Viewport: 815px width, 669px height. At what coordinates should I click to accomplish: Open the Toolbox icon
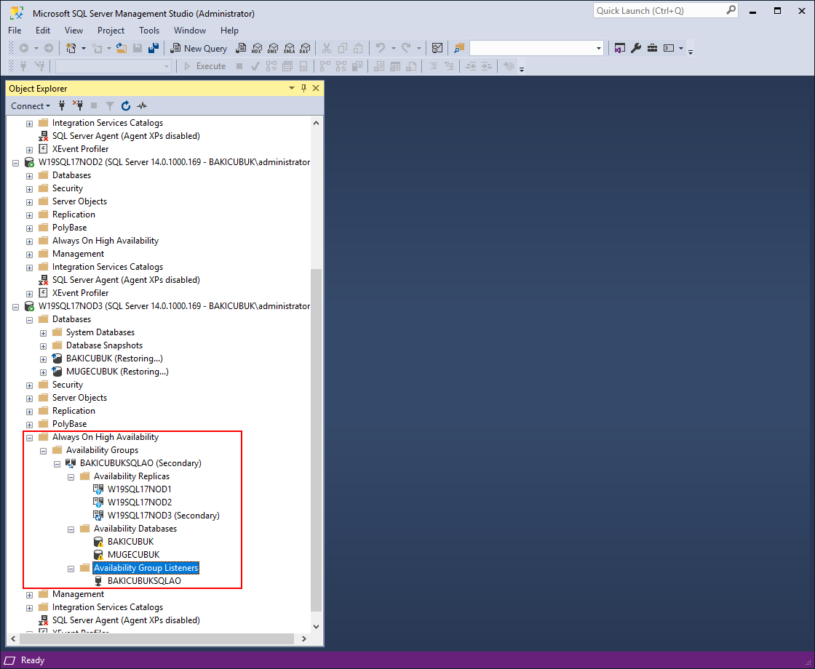pyautogui.click(x=652, y=48)
